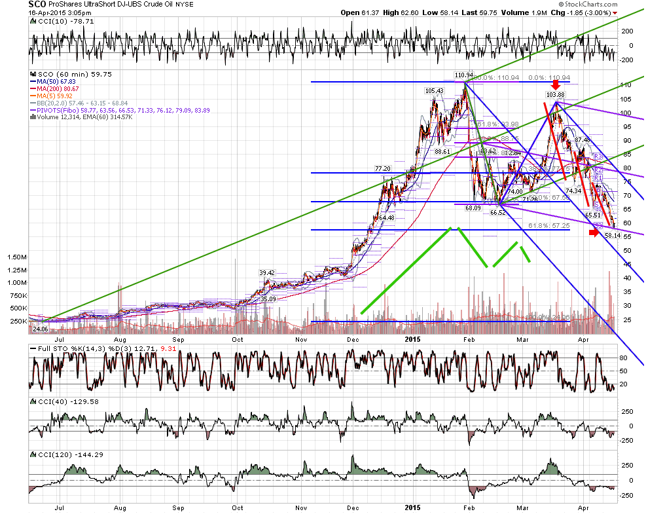
Task: Click the area icon beside CCI(120)
Action: [33, 455]
